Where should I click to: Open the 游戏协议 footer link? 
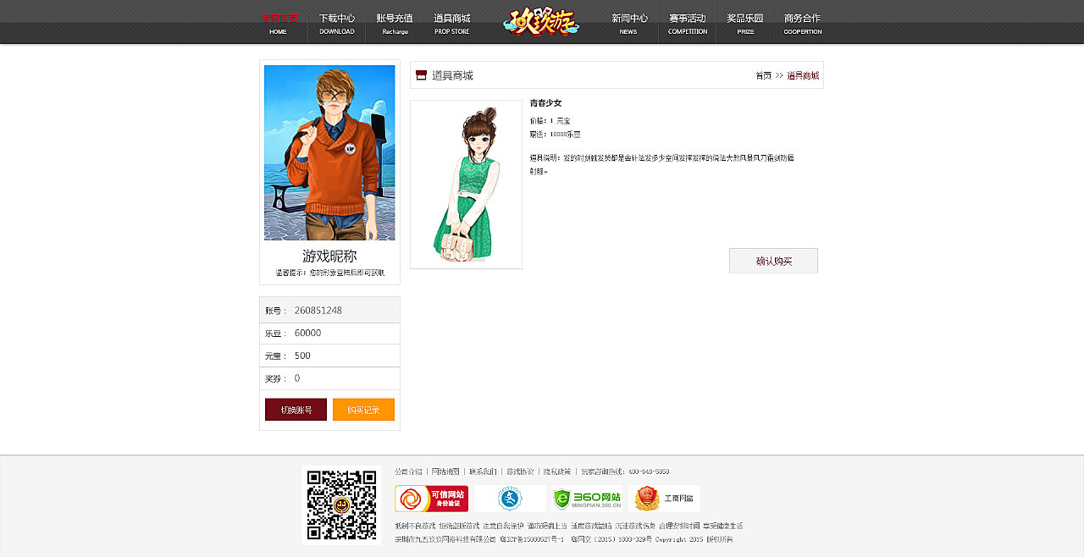pyautogui.click(x=520, y=472)
